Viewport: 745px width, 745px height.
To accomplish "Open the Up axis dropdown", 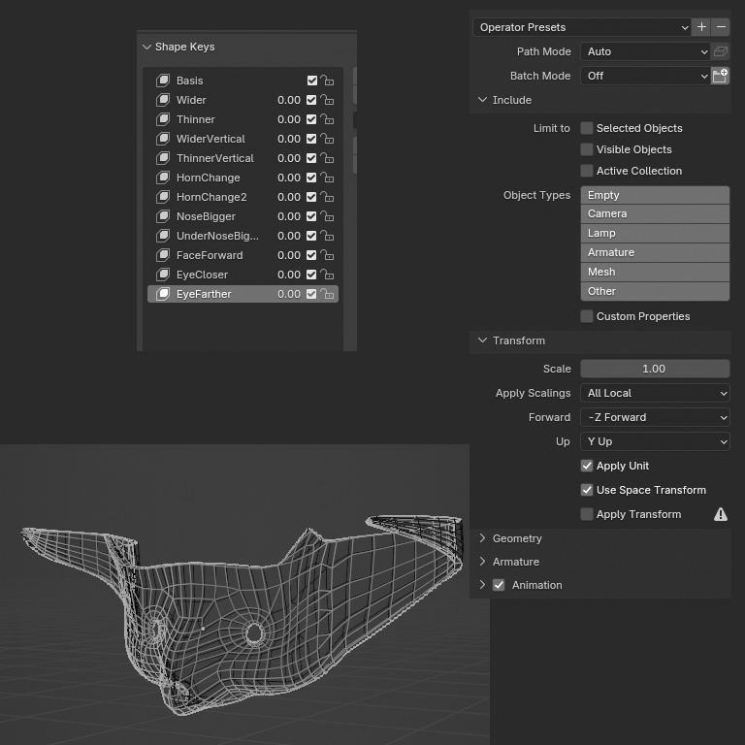I will 655,441.
